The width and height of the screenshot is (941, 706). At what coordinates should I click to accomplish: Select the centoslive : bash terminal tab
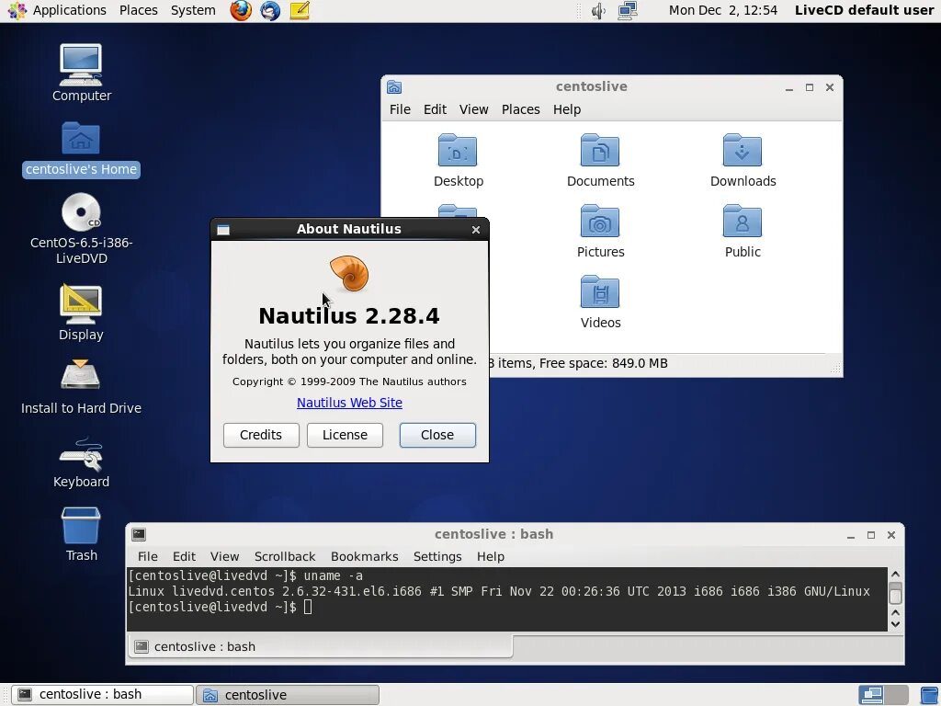click(321, 646)
